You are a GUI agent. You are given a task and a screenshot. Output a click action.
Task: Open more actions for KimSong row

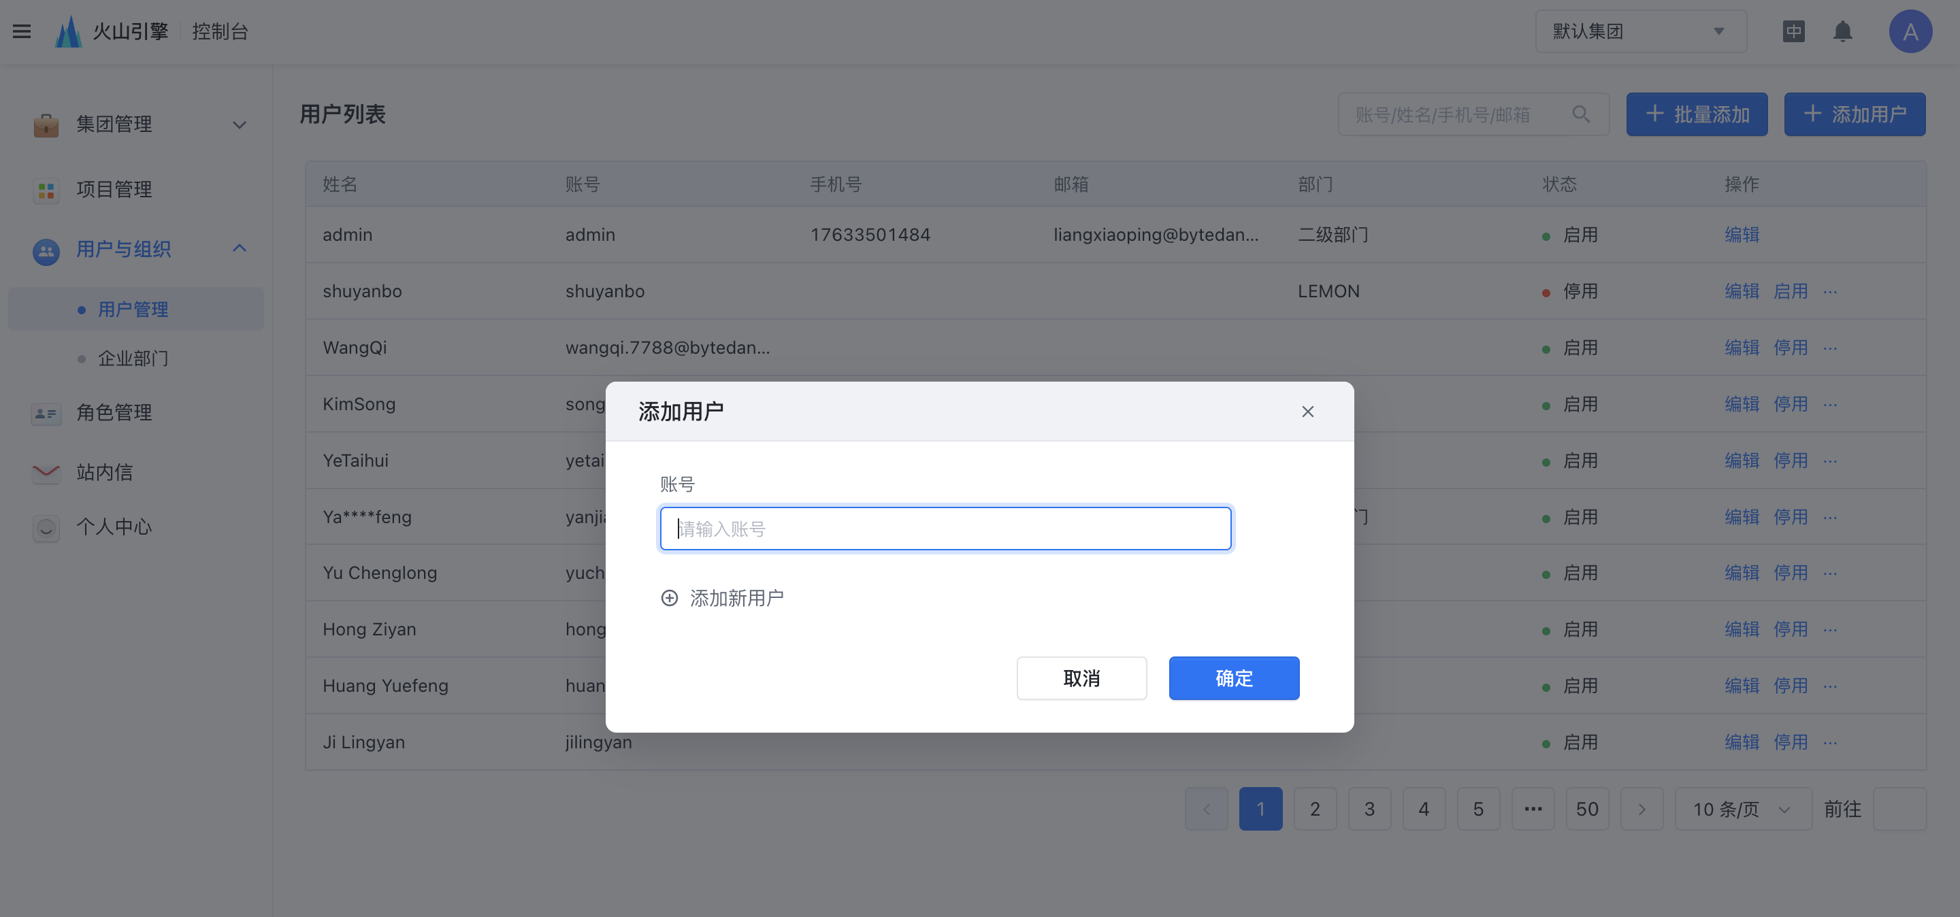click(x=1830, y=405)
